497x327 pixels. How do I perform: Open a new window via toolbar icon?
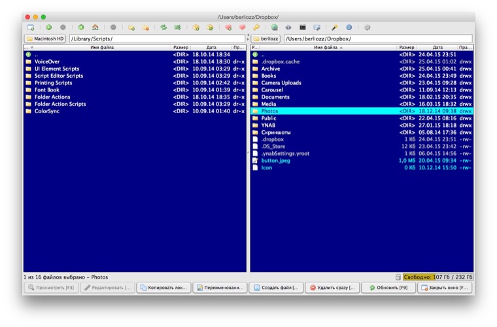click(x=31, y=27)
